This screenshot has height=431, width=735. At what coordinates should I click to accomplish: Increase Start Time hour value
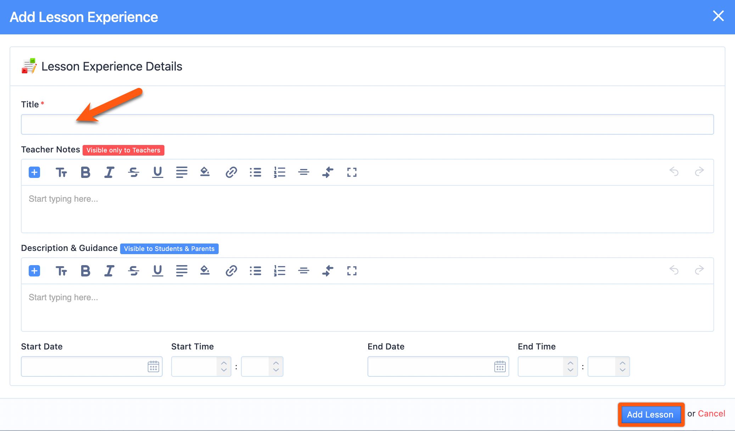click(224, 363)
